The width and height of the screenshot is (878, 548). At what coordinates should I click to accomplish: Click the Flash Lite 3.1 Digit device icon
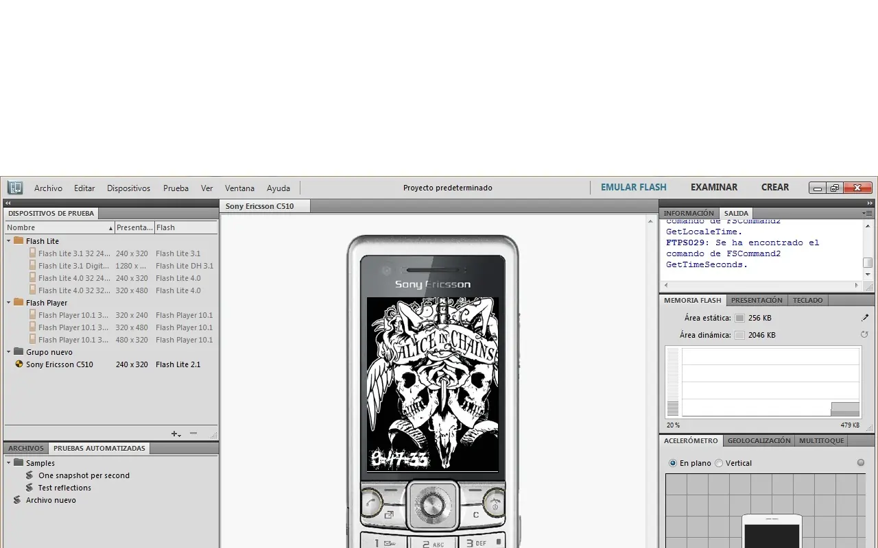click(32, 266)
